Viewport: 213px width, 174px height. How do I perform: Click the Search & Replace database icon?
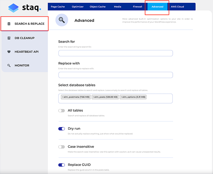[9, 24]
